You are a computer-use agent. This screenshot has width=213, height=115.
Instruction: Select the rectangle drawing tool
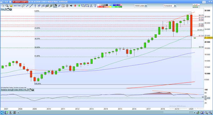pyautogui.click(x=87, y=6)
